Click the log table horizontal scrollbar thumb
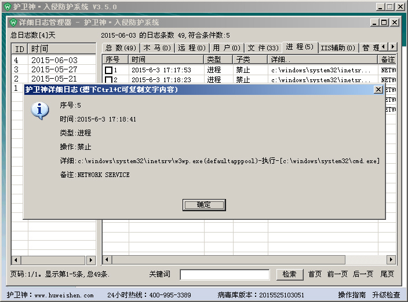 [x=228, y=260]
